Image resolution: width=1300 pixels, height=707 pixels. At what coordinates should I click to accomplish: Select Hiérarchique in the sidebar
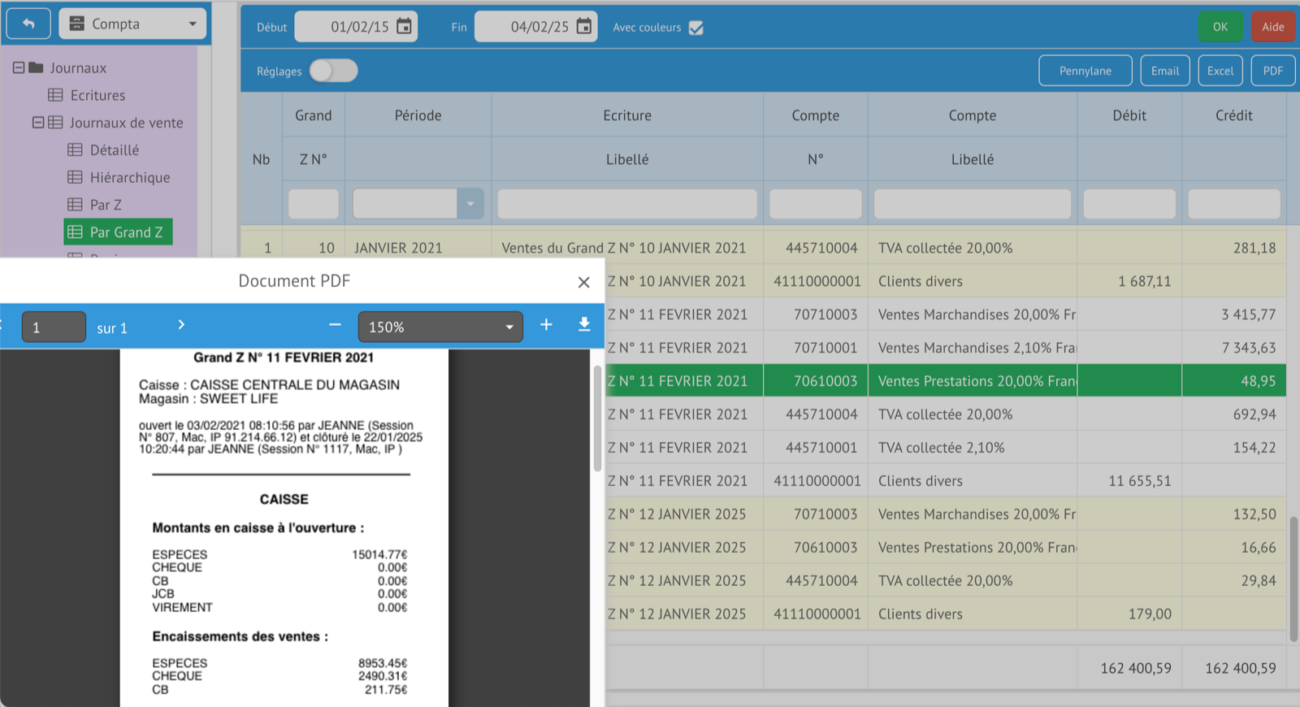(129, 177)
